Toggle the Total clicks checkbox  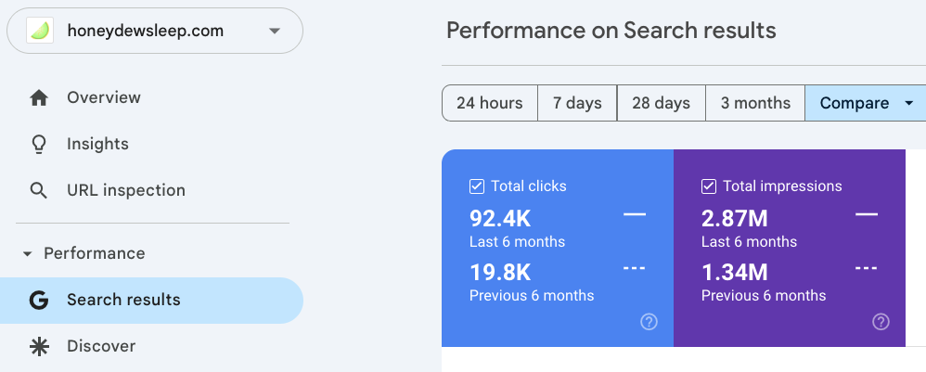(x=477, y=186)
